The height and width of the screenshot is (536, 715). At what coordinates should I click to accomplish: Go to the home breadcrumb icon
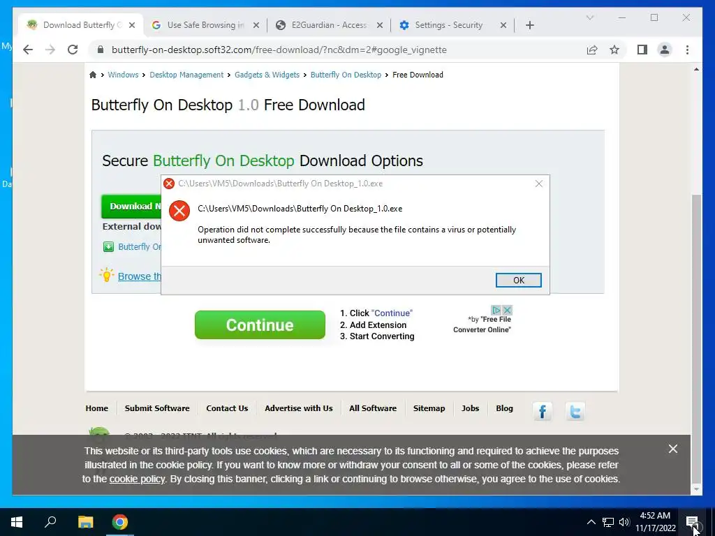tap(93, 75)
